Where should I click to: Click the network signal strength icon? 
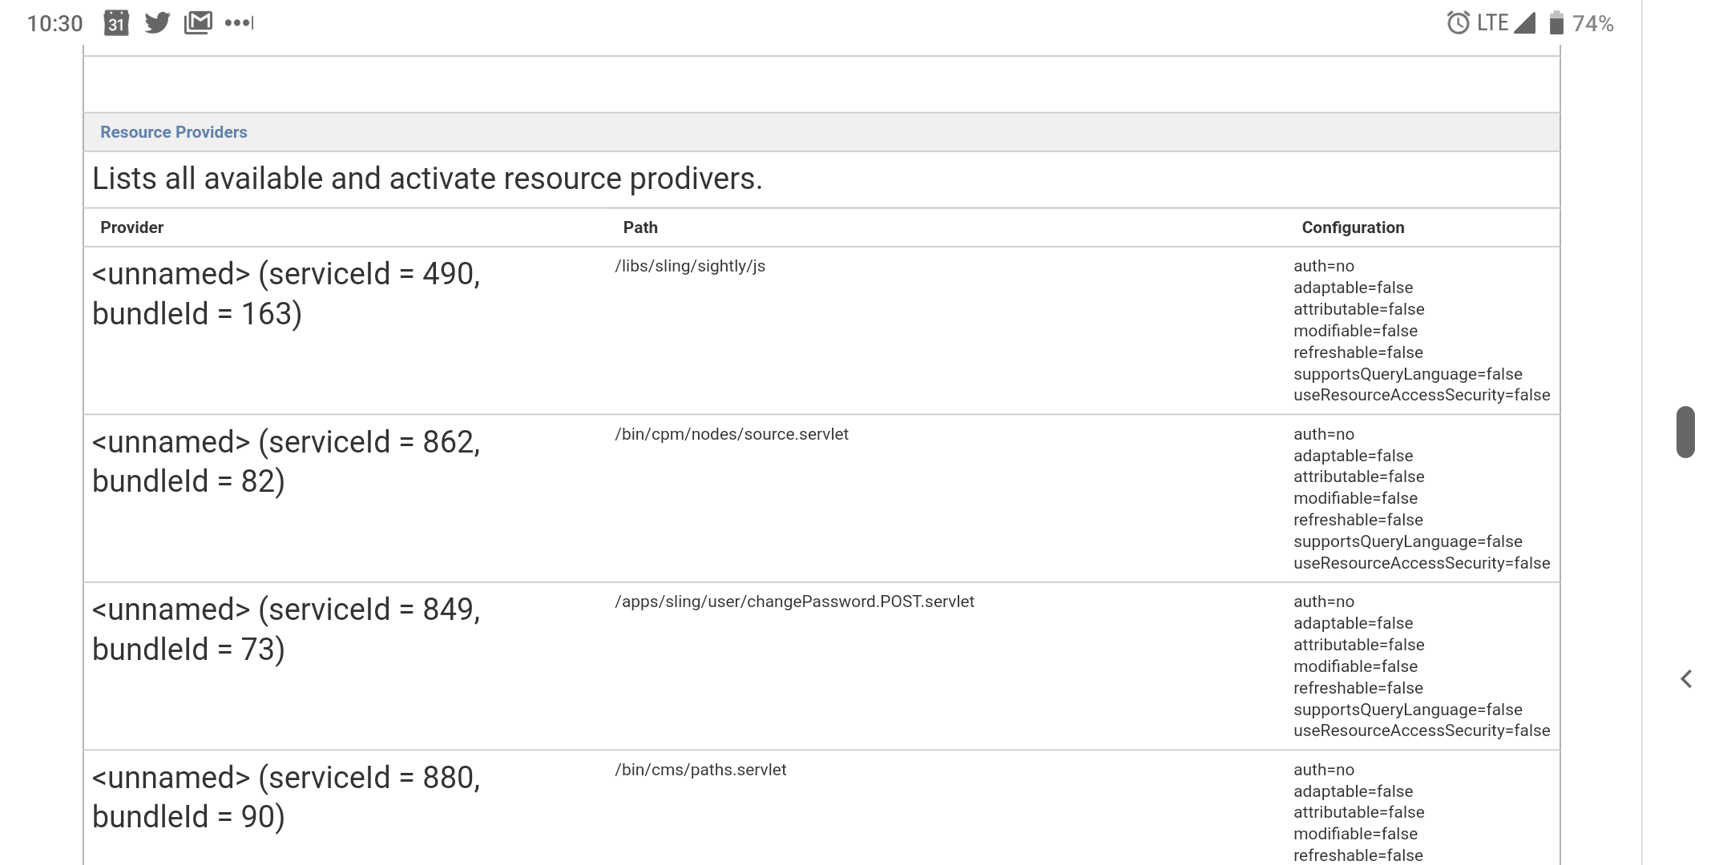[x=1528, y=22]
